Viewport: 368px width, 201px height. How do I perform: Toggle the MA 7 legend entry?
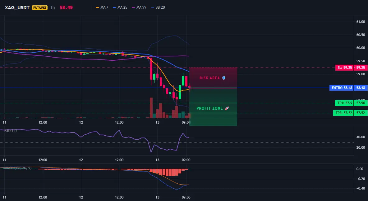coord(102,7)
